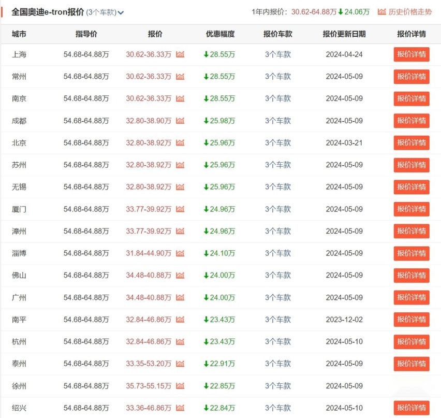Click 报价详情 button for 淄博

(x=411, y=253)
